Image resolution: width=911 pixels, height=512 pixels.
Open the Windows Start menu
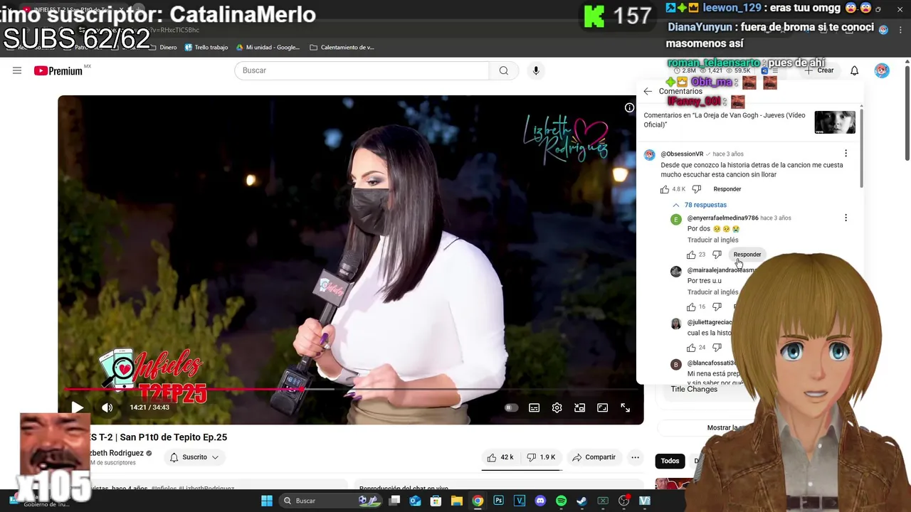pos(267,501)
